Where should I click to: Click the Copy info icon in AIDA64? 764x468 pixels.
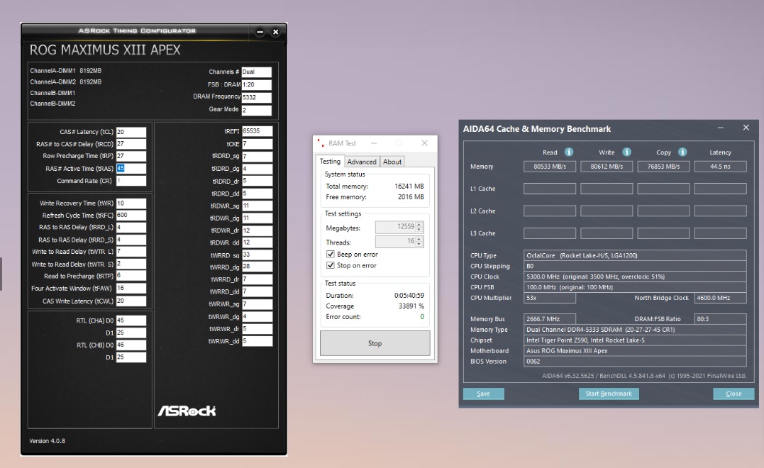(682, 152)
